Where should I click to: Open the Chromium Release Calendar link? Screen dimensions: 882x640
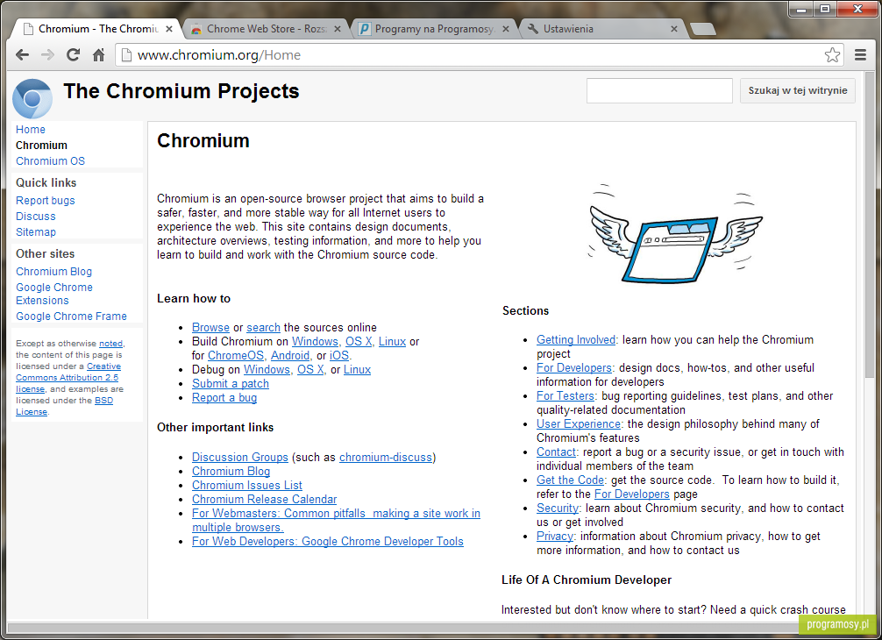point(264,500)
